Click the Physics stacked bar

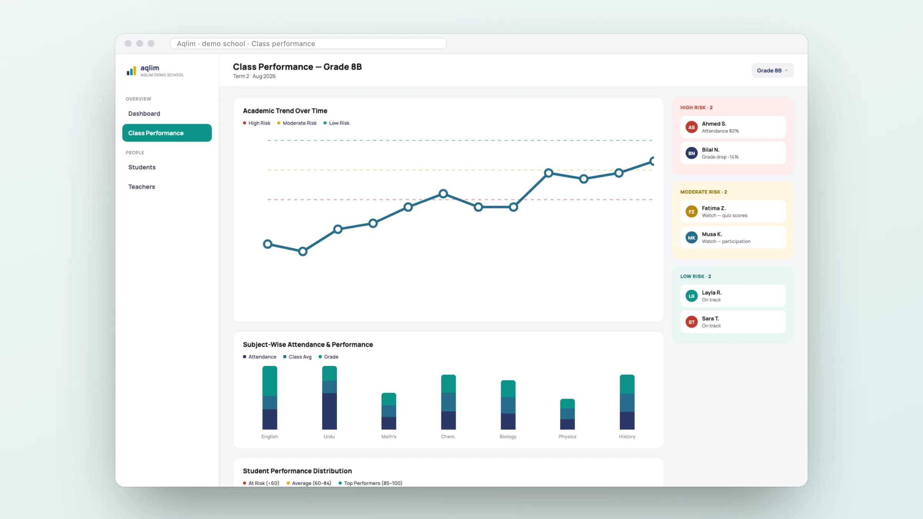click(568, 414)
